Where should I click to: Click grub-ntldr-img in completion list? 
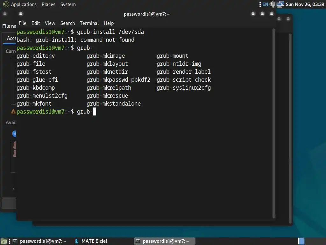(179, 64)
